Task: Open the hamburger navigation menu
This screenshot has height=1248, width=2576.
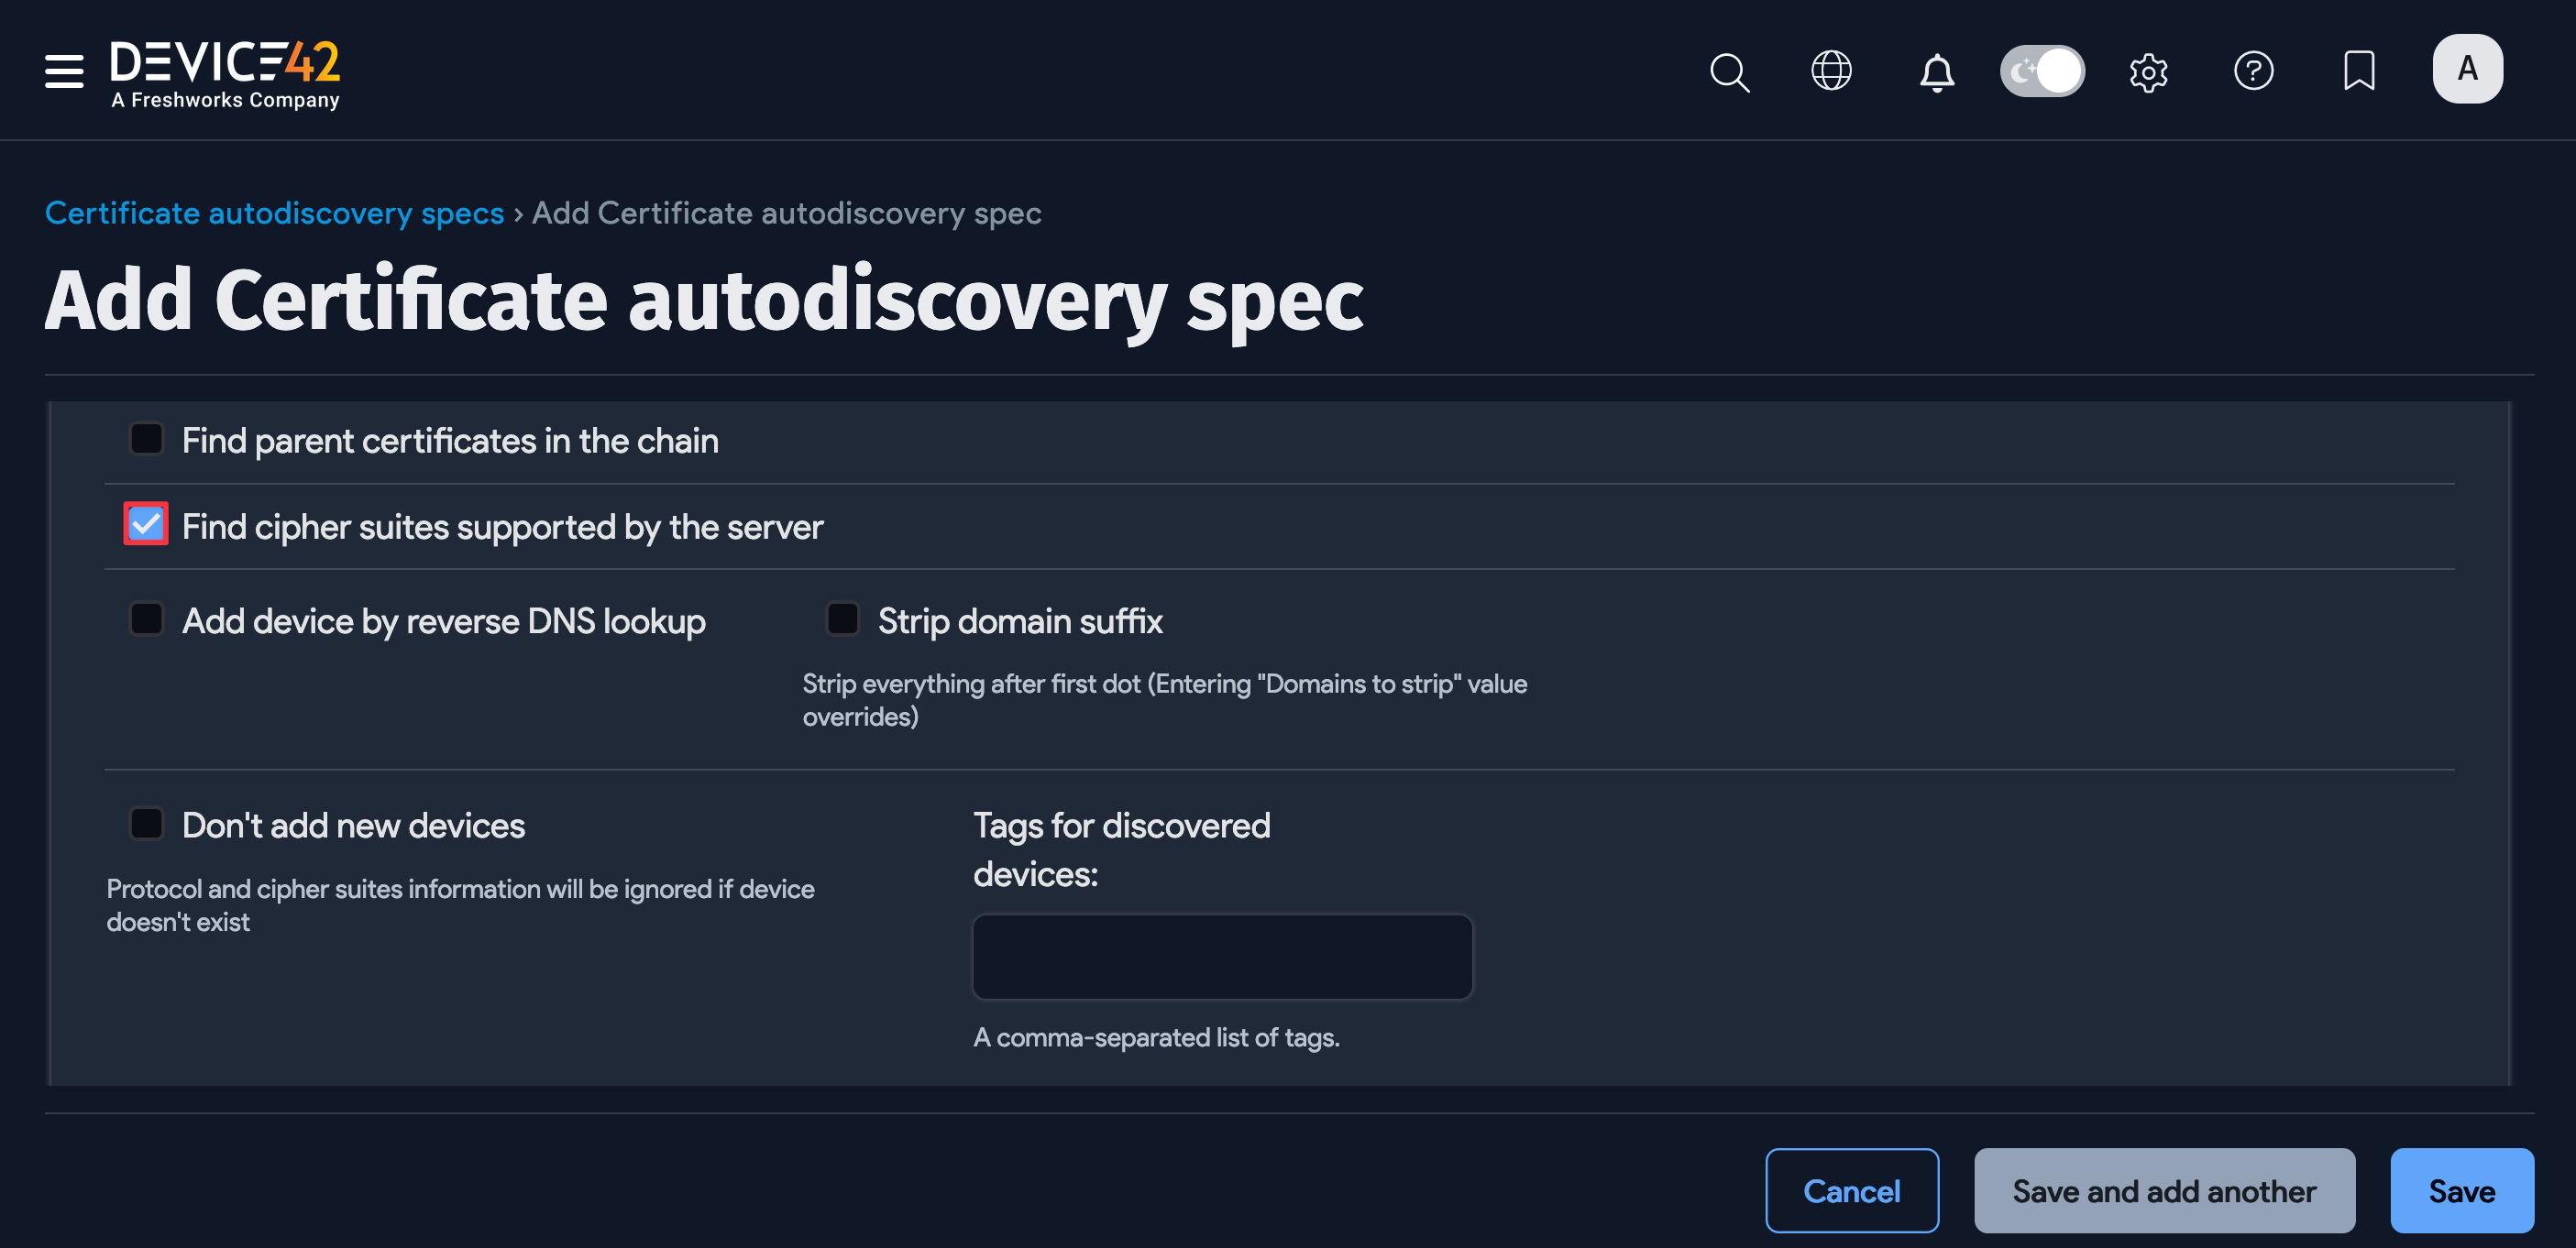Action: (x=63, y=71)
